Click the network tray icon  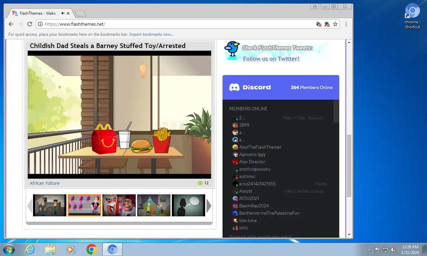(x=385, y=249)
